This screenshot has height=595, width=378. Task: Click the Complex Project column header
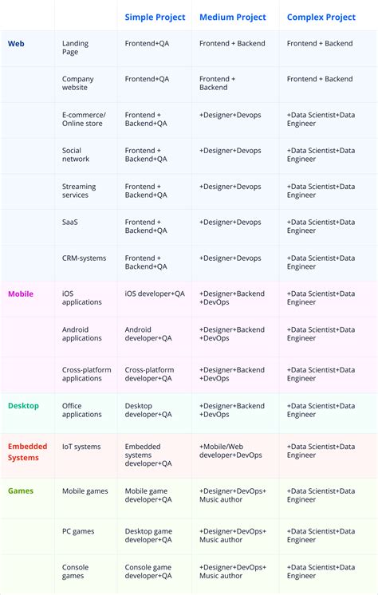tap(321, 17)
